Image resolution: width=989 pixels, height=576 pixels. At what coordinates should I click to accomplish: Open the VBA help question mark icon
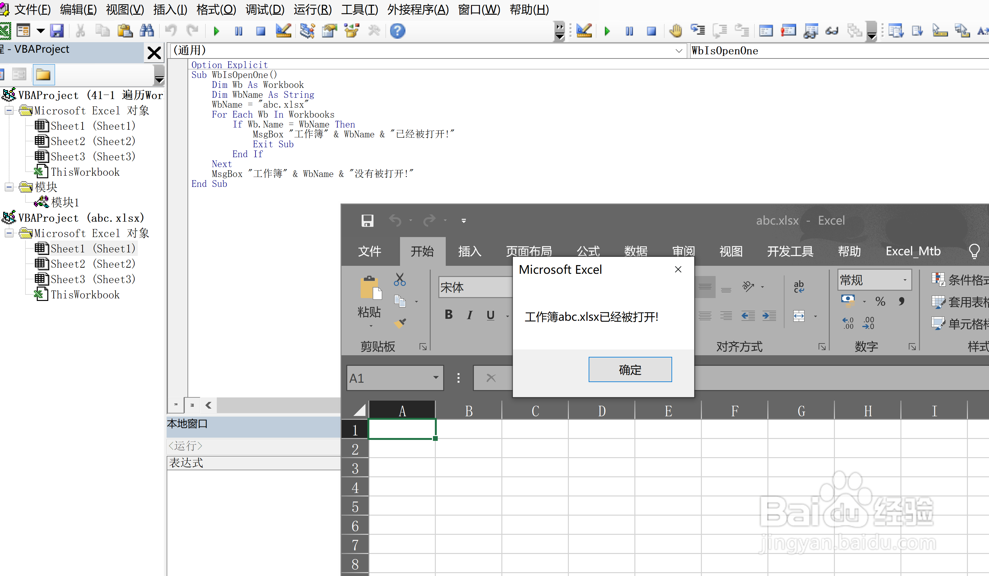coord(397,31)
